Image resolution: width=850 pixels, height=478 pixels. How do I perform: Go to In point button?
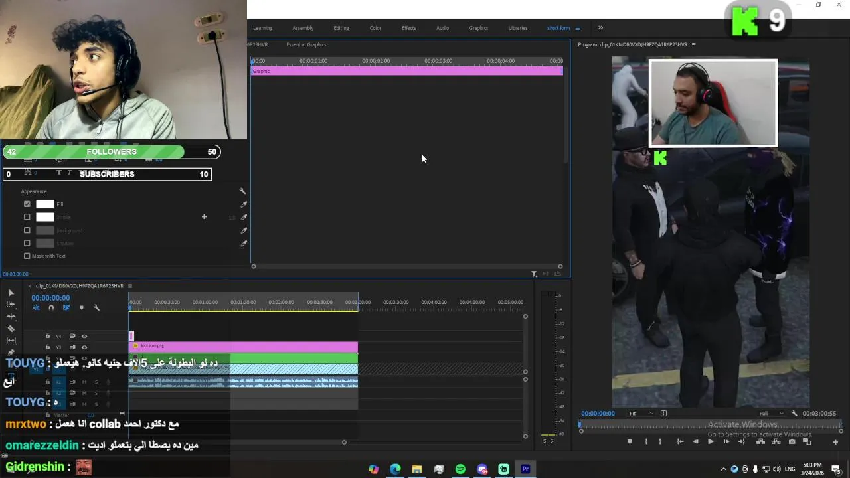click(x=680, y=441)
